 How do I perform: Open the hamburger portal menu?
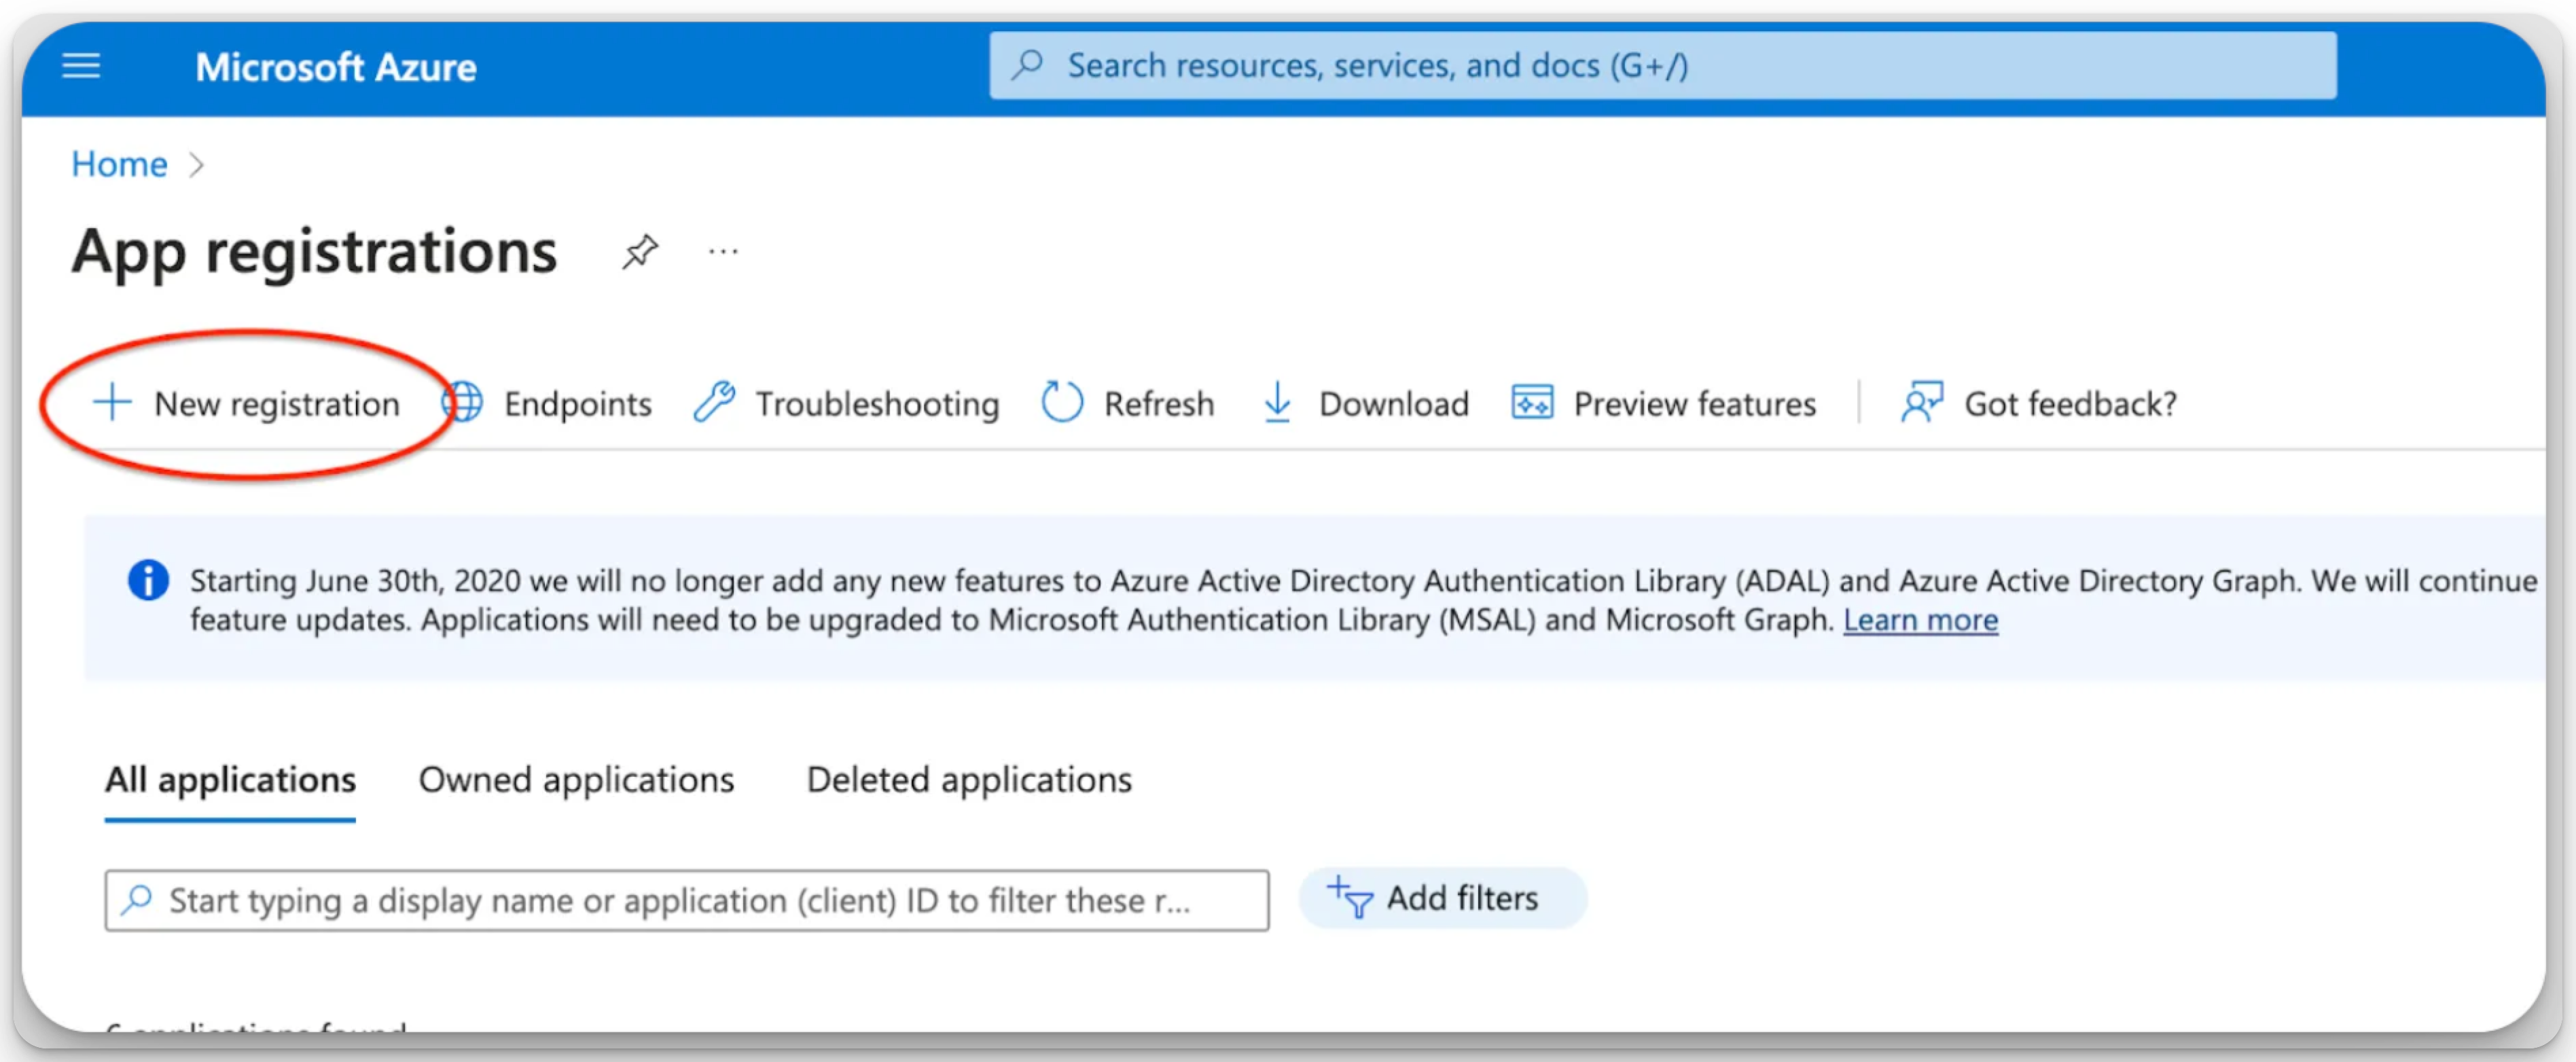pos(81,66)
